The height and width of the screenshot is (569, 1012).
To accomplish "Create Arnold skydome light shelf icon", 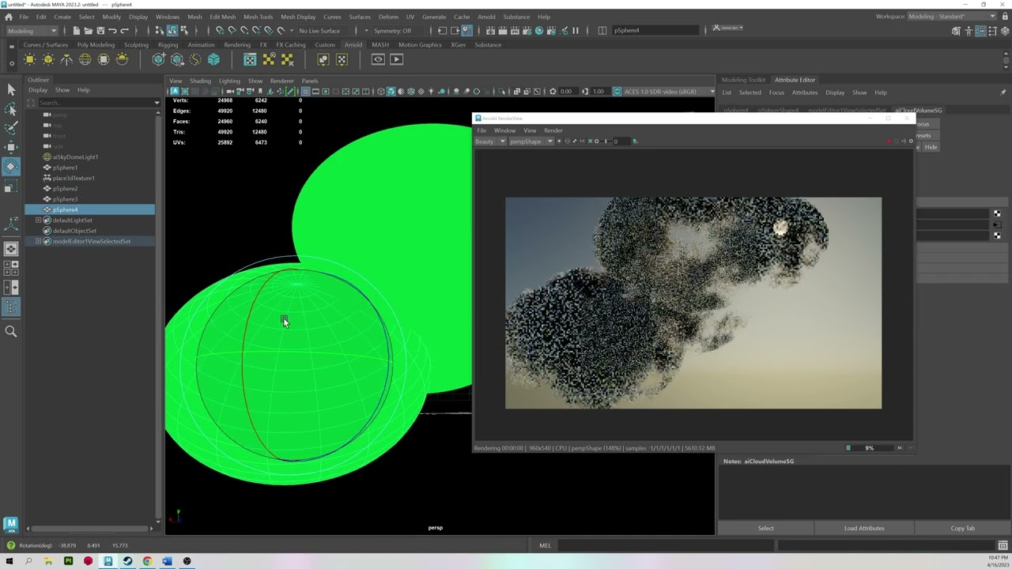I will click(85, 59).
